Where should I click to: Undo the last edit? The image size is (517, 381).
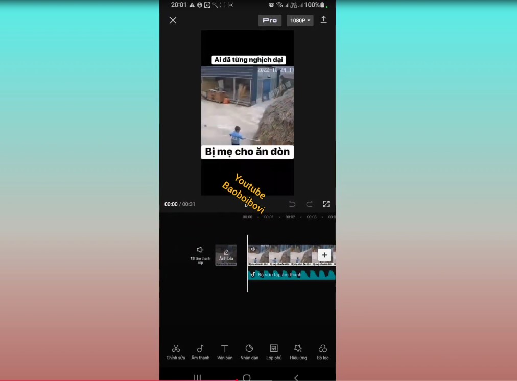pyautogui.click(x=292, y=204)
